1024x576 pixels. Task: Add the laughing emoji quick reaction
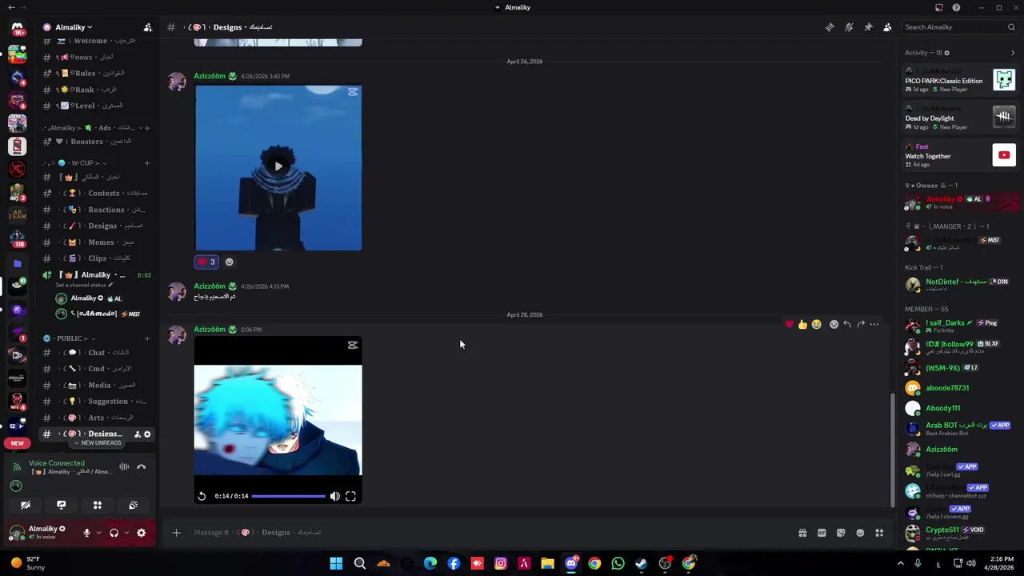[816, 324]
